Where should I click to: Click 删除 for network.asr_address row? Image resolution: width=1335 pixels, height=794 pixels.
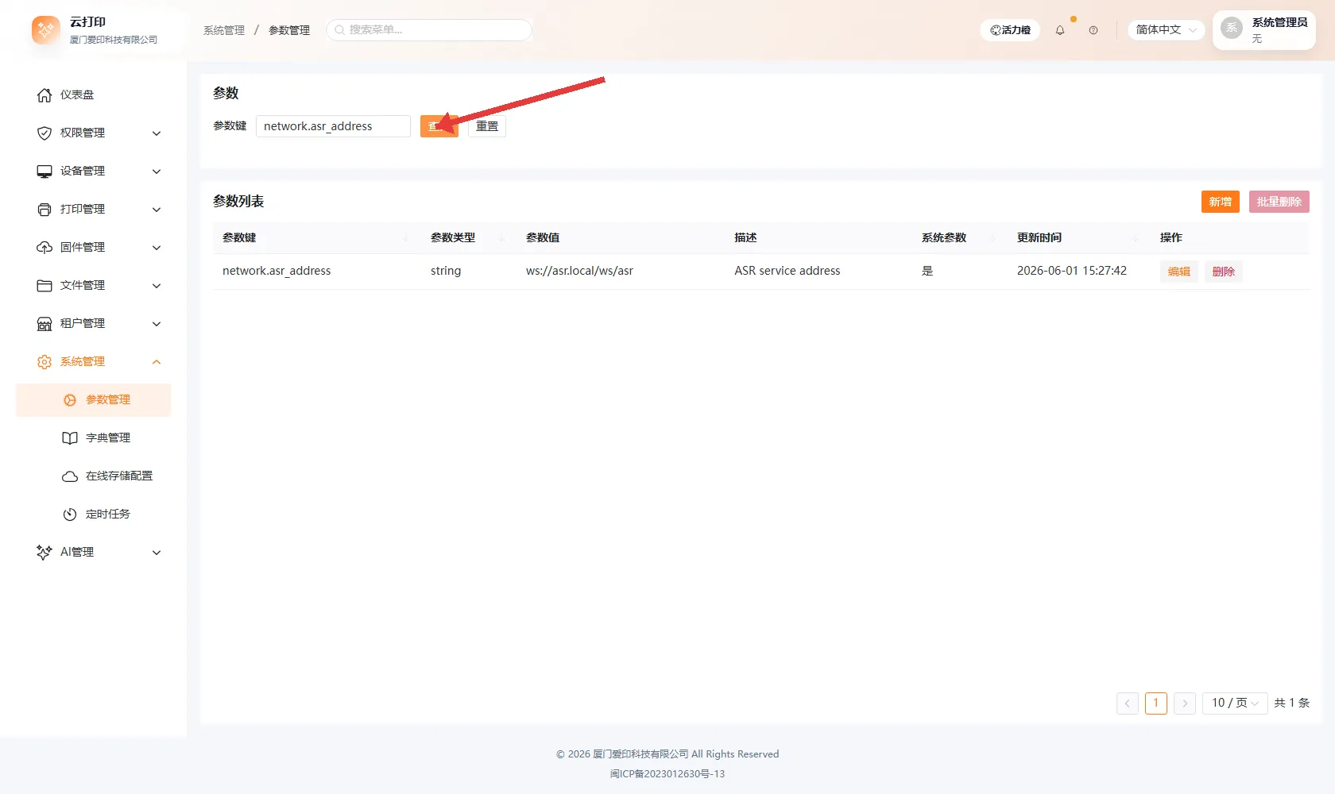[1224, 272]
